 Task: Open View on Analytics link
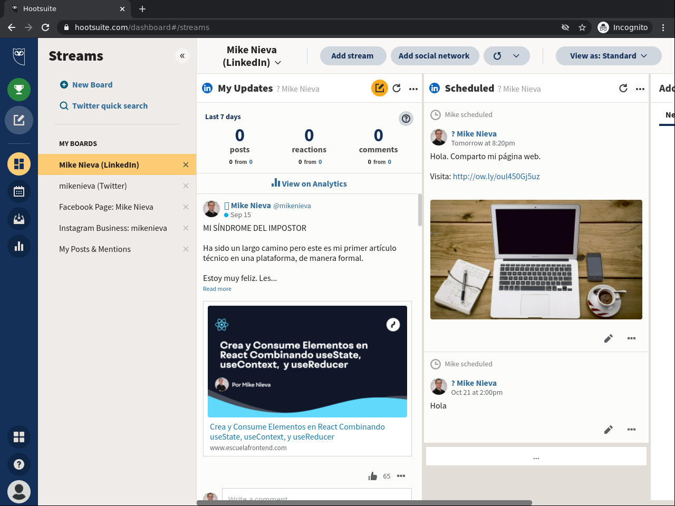309,183
